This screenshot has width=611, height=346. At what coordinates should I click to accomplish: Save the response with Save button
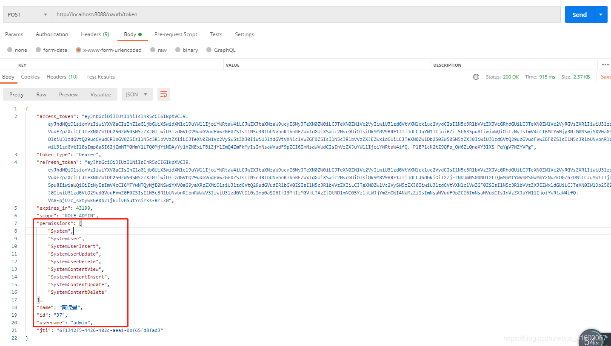[x=605, y=77]
